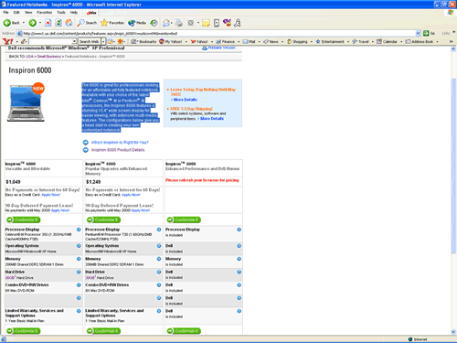Expand Yahoo search box dropdown arrow
This screenshot has width=457, height=343.
click(x=74, y=41)
